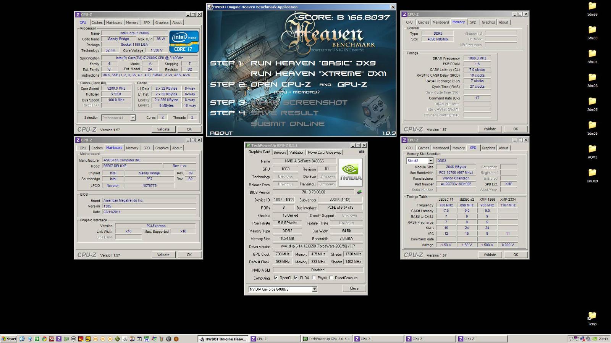This screenshot has width=611, height=343.
Task: Click the GPU-Z BIOS Version field 70.18.79.00.00
Action: click(x=314, y=192)
